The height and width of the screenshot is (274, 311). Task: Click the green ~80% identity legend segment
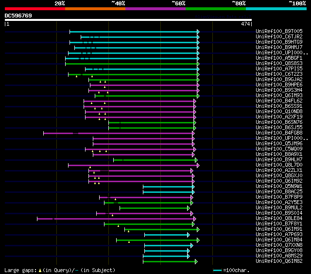point(216,9)
